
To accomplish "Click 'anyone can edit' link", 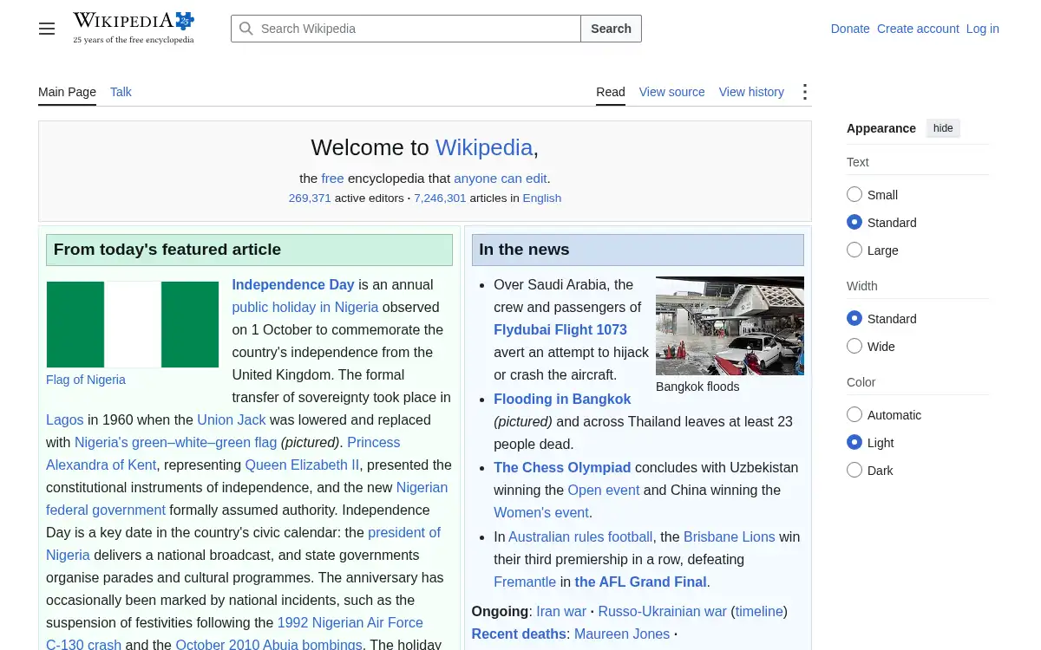I will pos(501,179).
